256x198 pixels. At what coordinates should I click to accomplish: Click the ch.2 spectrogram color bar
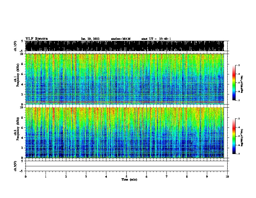coord(234,136)
